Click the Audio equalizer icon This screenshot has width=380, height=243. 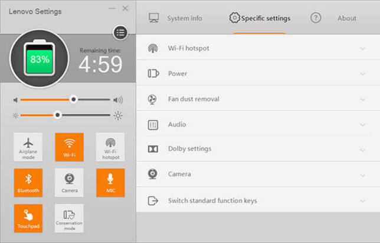tap(153, 125)
